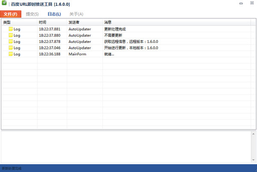Click the green app icon in title bar
257x172 pixels.
click(x=4, y=3)
